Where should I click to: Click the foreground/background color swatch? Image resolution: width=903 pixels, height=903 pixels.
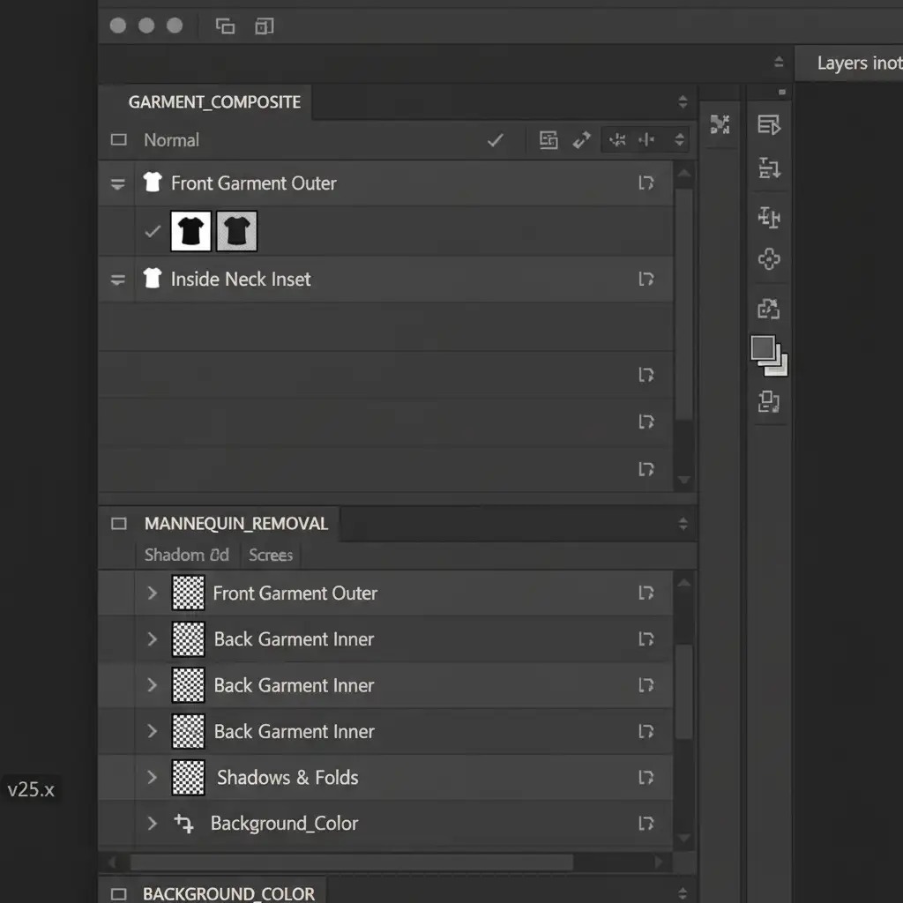(767, 353)
